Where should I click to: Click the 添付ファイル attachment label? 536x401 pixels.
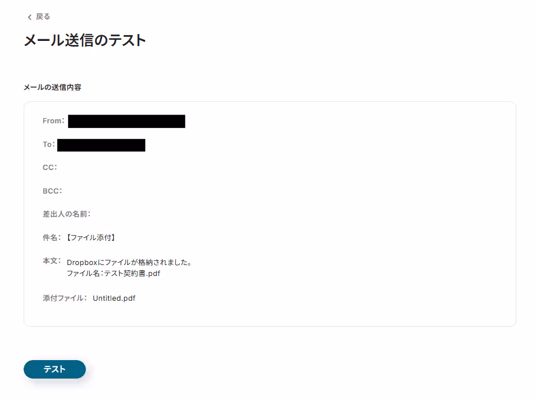(65, 298)
